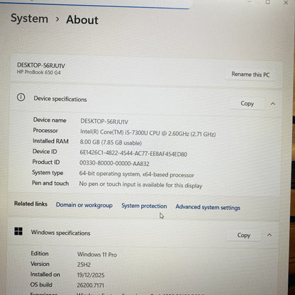The image size is (295, 295).
Task: Collapse the Device specifications section chevron
Action: [x=273, y=104]
